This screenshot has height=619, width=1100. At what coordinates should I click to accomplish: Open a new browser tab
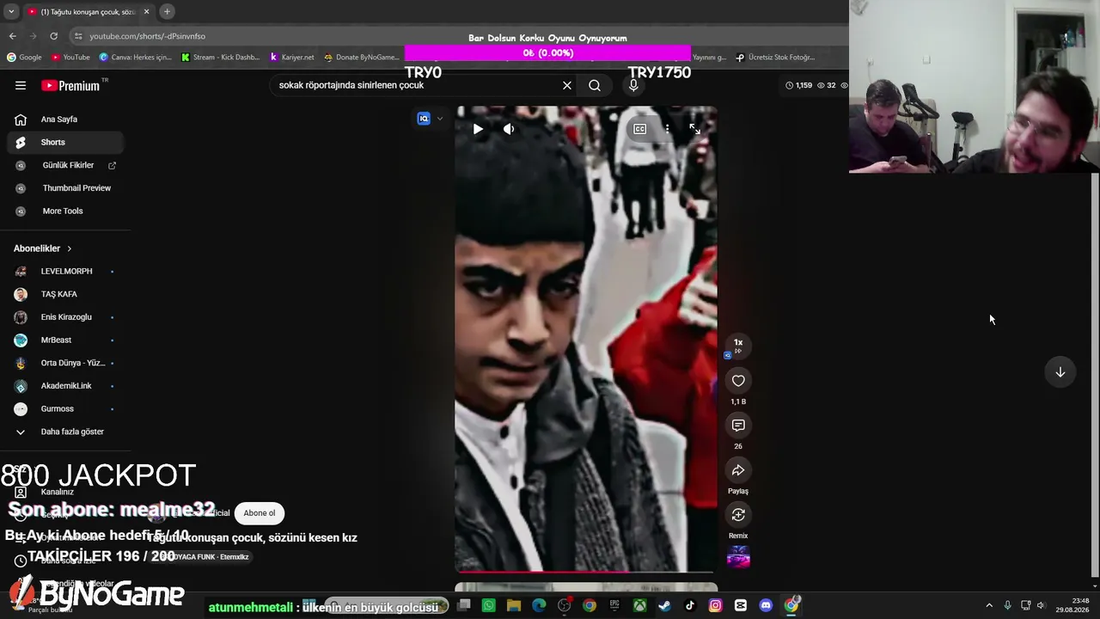click(x=167, y=11)
